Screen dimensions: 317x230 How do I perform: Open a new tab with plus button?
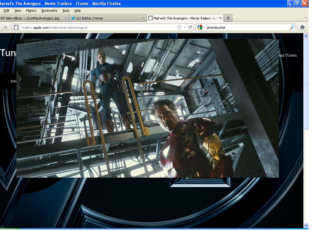228,18
